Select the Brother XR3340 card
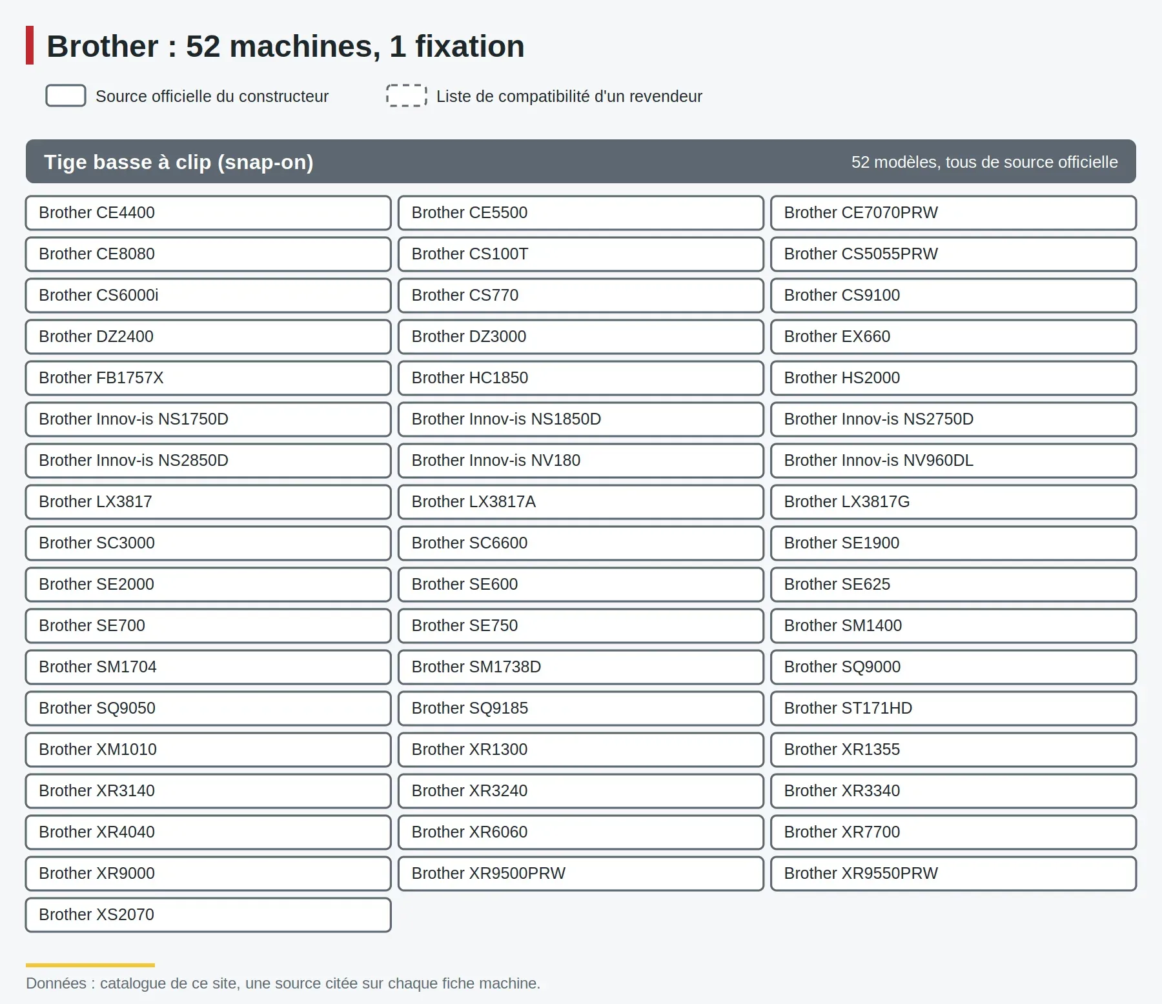 pos(953,791)
